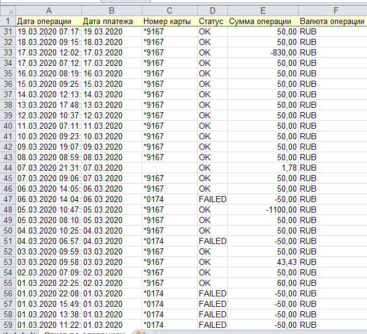The image size is (367, 334).
Task: Select row 33 header
Action: pos(8,52)
